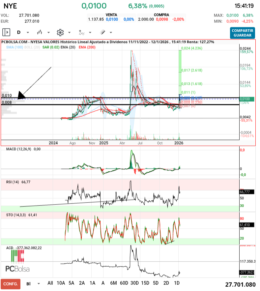Open the D timeframe dropdown
This screenshot has height=291, width=260.
pos(22,32)
